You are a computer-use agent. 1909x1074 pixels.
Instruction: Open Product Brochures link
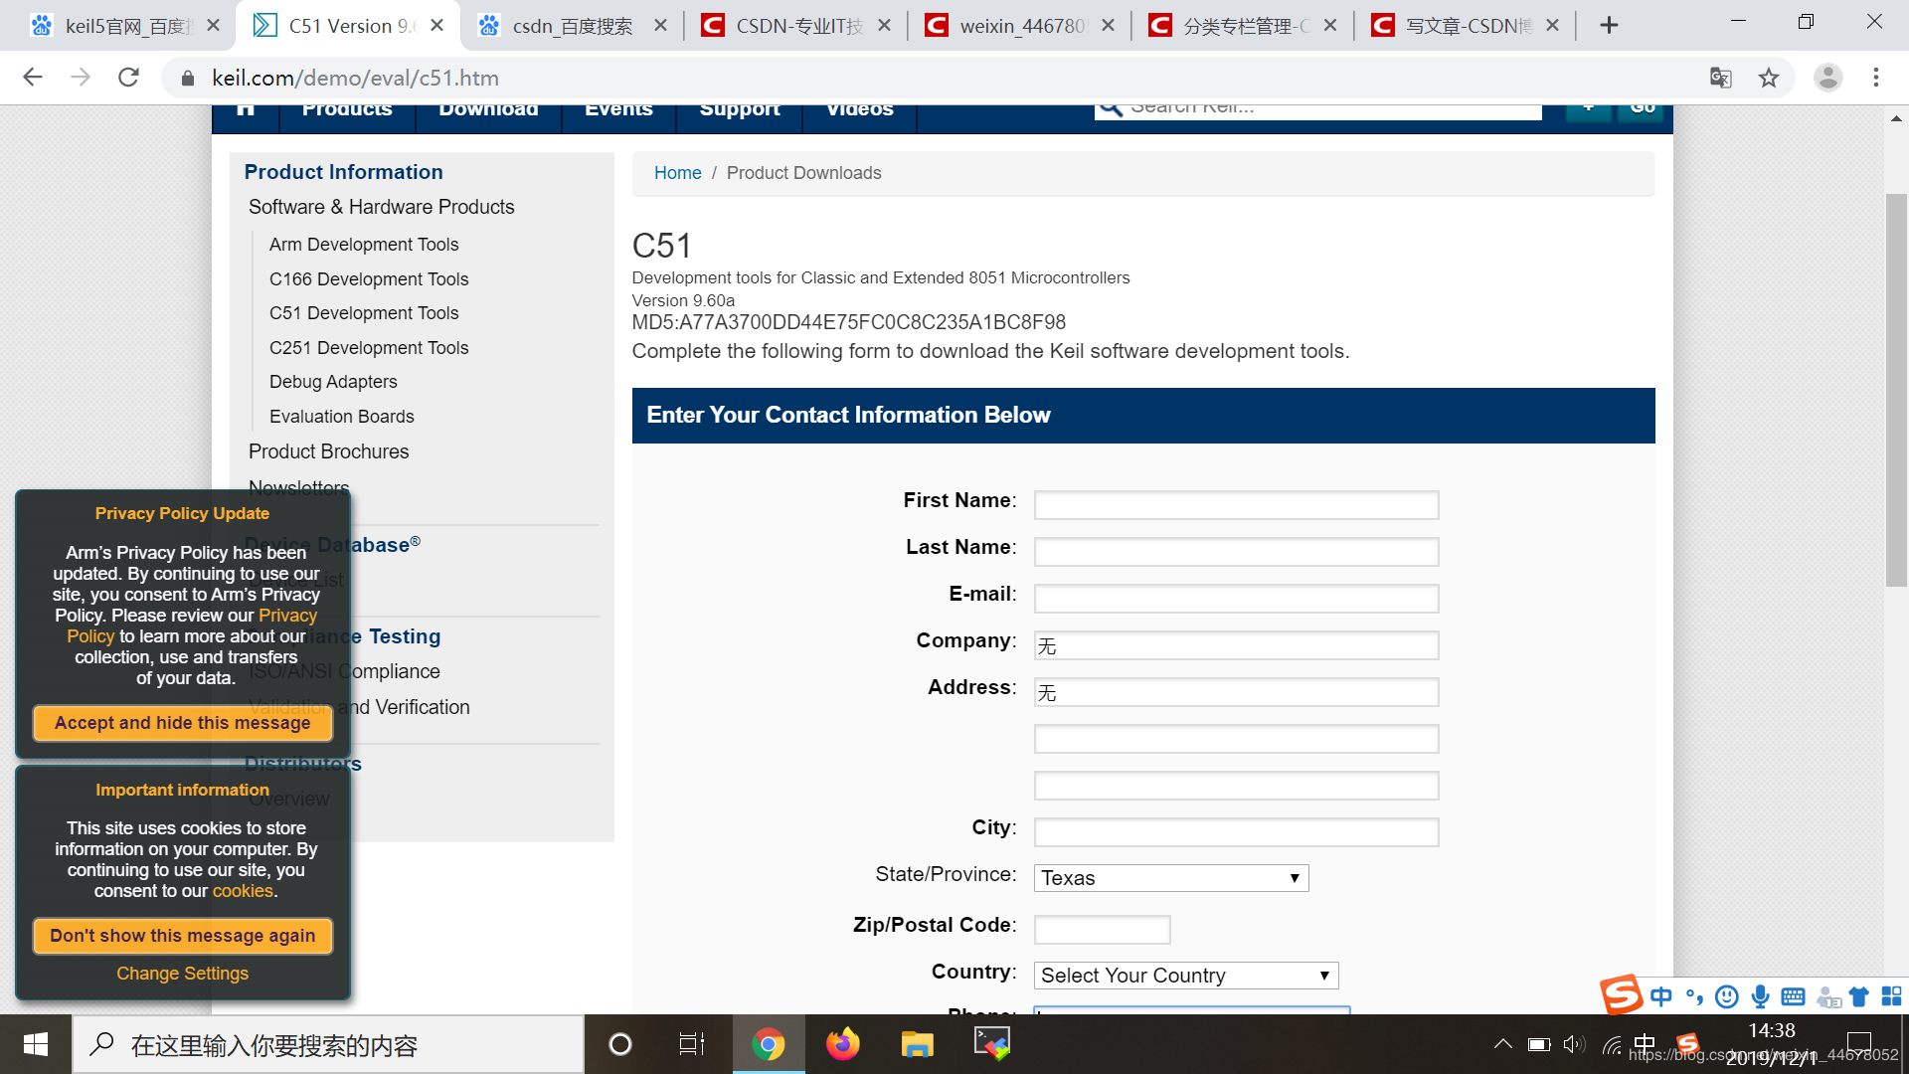pyautogui.click(x=328, y=451)
